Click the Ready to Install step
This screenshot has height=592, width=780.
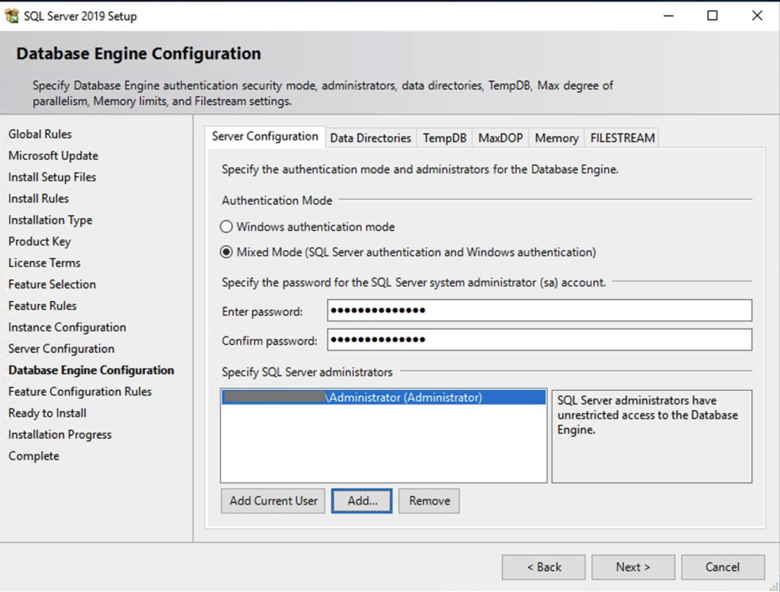coord(47,413)
